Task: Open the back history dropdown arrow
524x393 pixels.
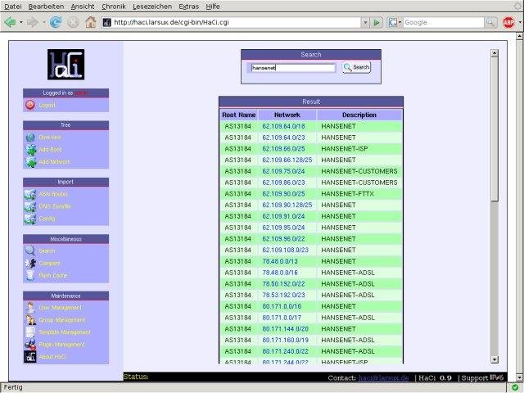Action: point(21,22)
